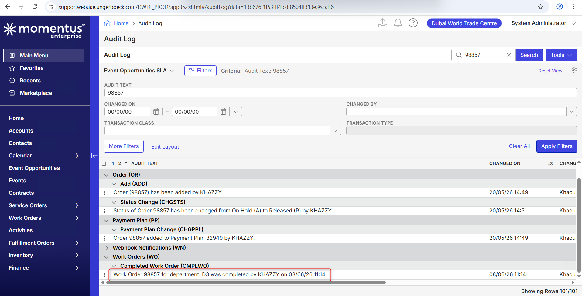Click the More Filters button
The height and width of the screenshot is (296, 582).
(124, 146)
